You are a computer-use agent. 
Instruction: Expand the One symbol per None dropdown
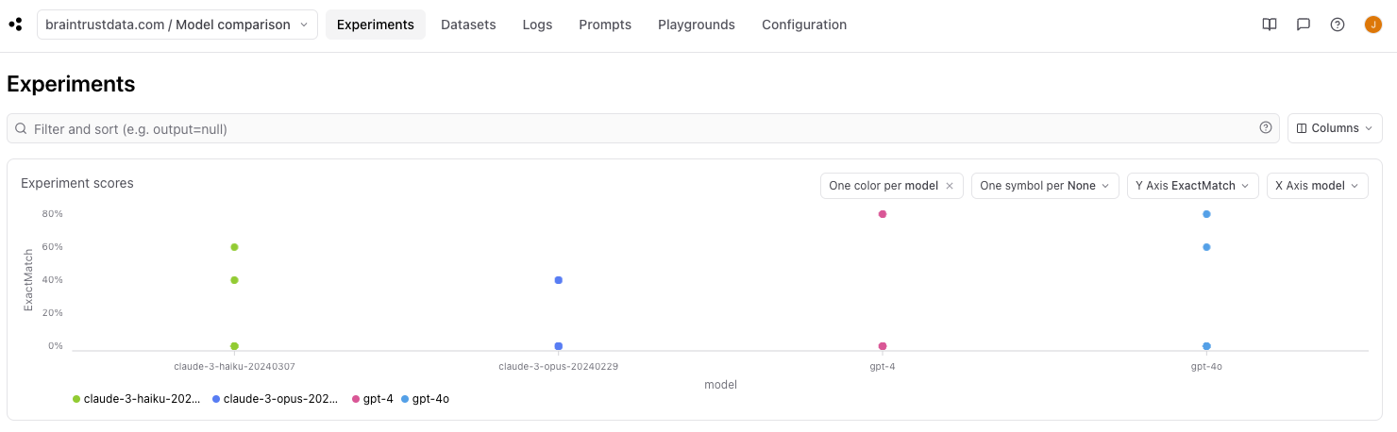click(1045, 186)
